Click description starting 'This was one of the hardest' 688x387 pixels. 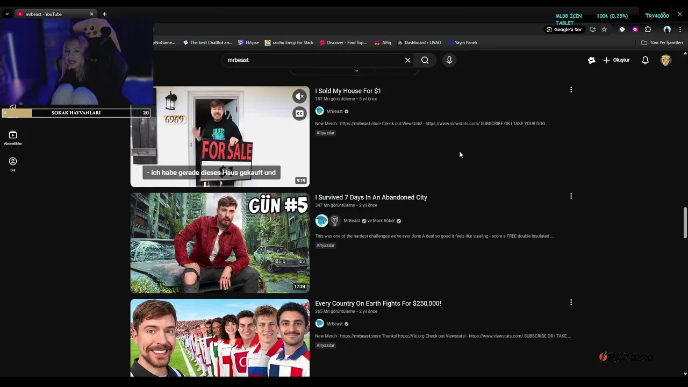point(434,236)
